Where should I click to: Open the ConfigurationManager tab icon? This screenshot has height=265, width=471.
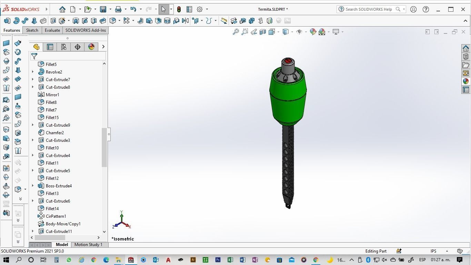click(x=64, y=47)
